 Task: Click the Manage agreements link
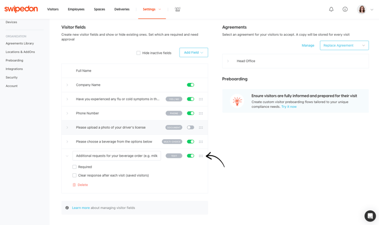pos(308,46)
